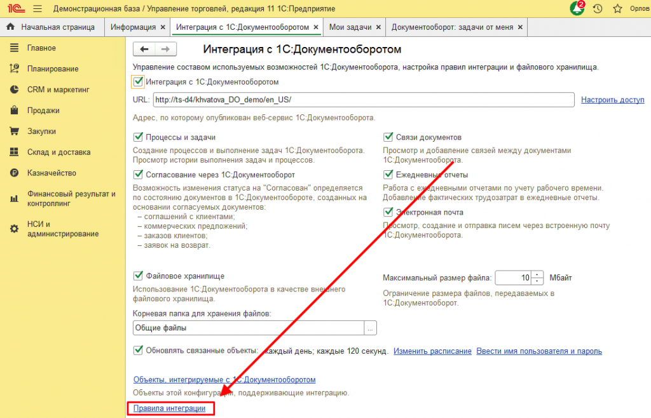Toggle the Интеграция с 1С:Документооборотом checkbox
Image resolution: width=651 pixels, height=418 pixels.
[138, 82]
